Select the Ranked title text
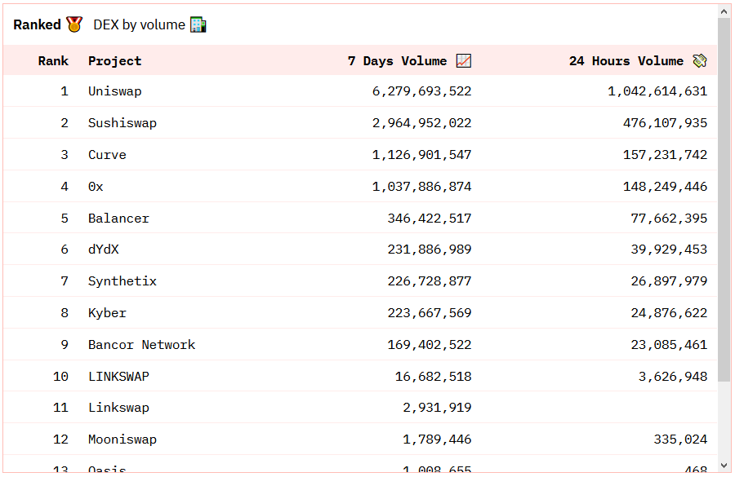735x477 pixels. point(37,24)
